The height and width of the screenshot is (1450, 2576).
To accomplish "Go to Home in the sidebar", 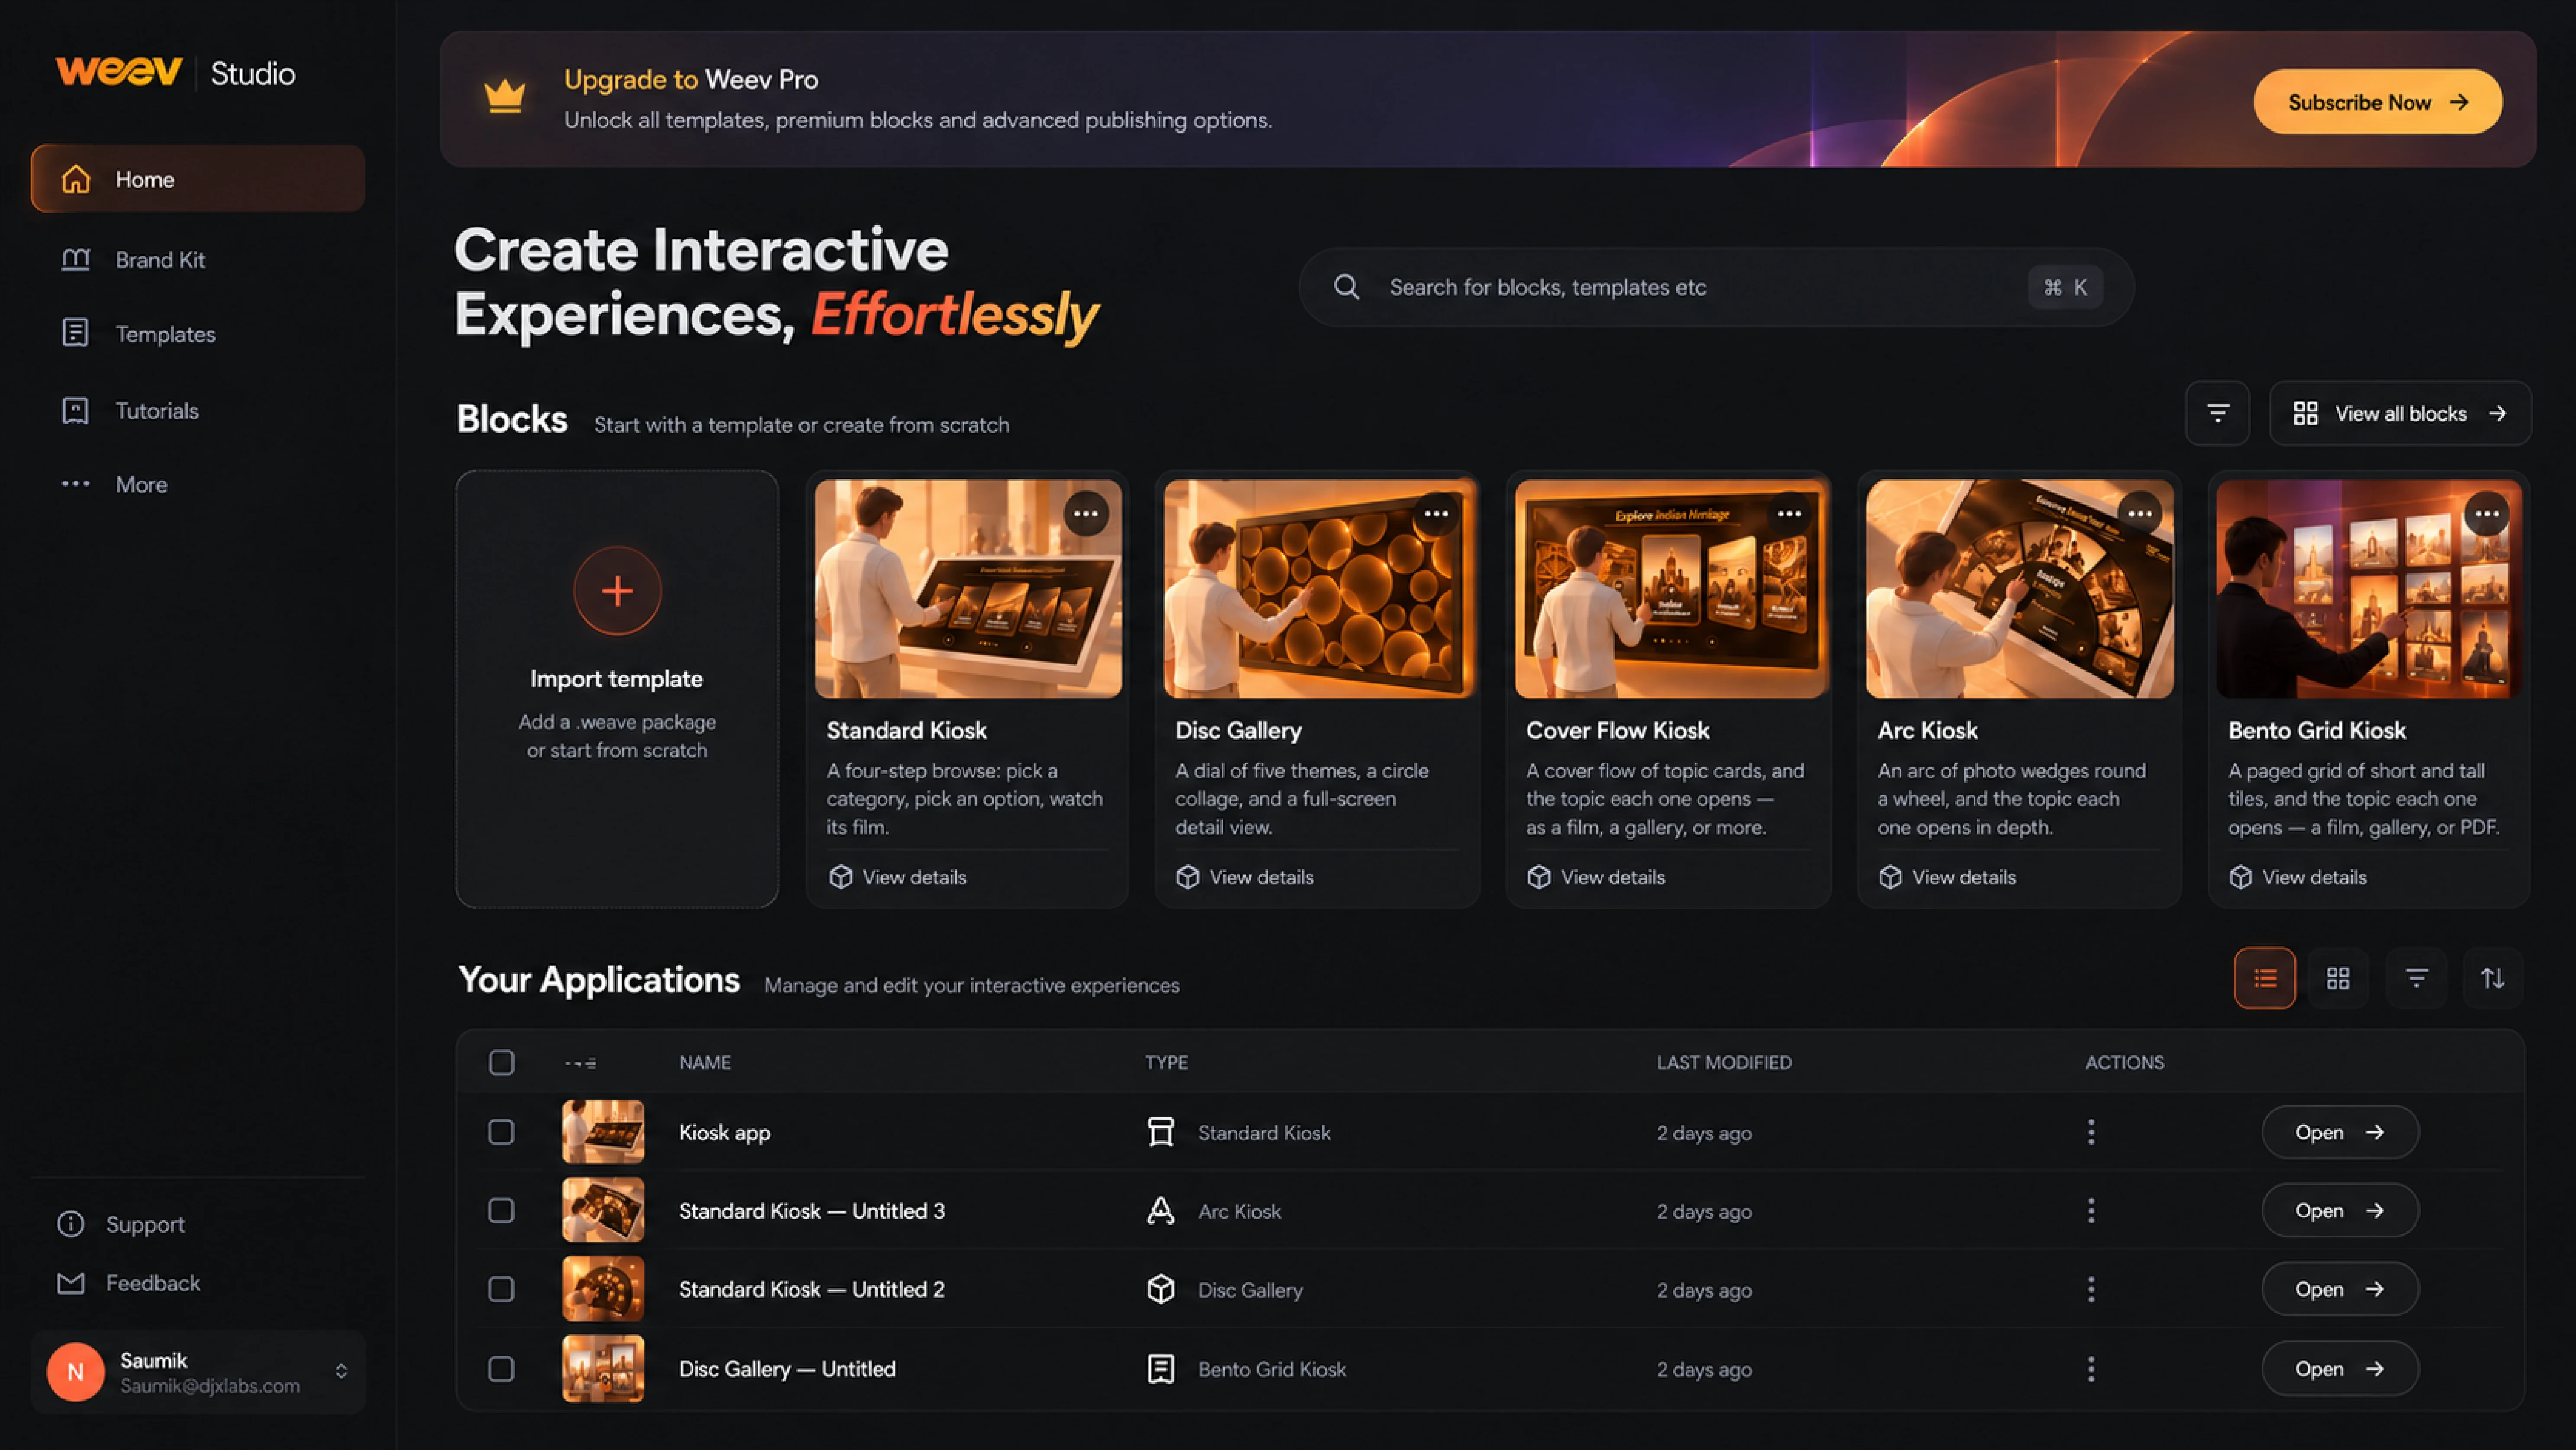I will (198, 179).
